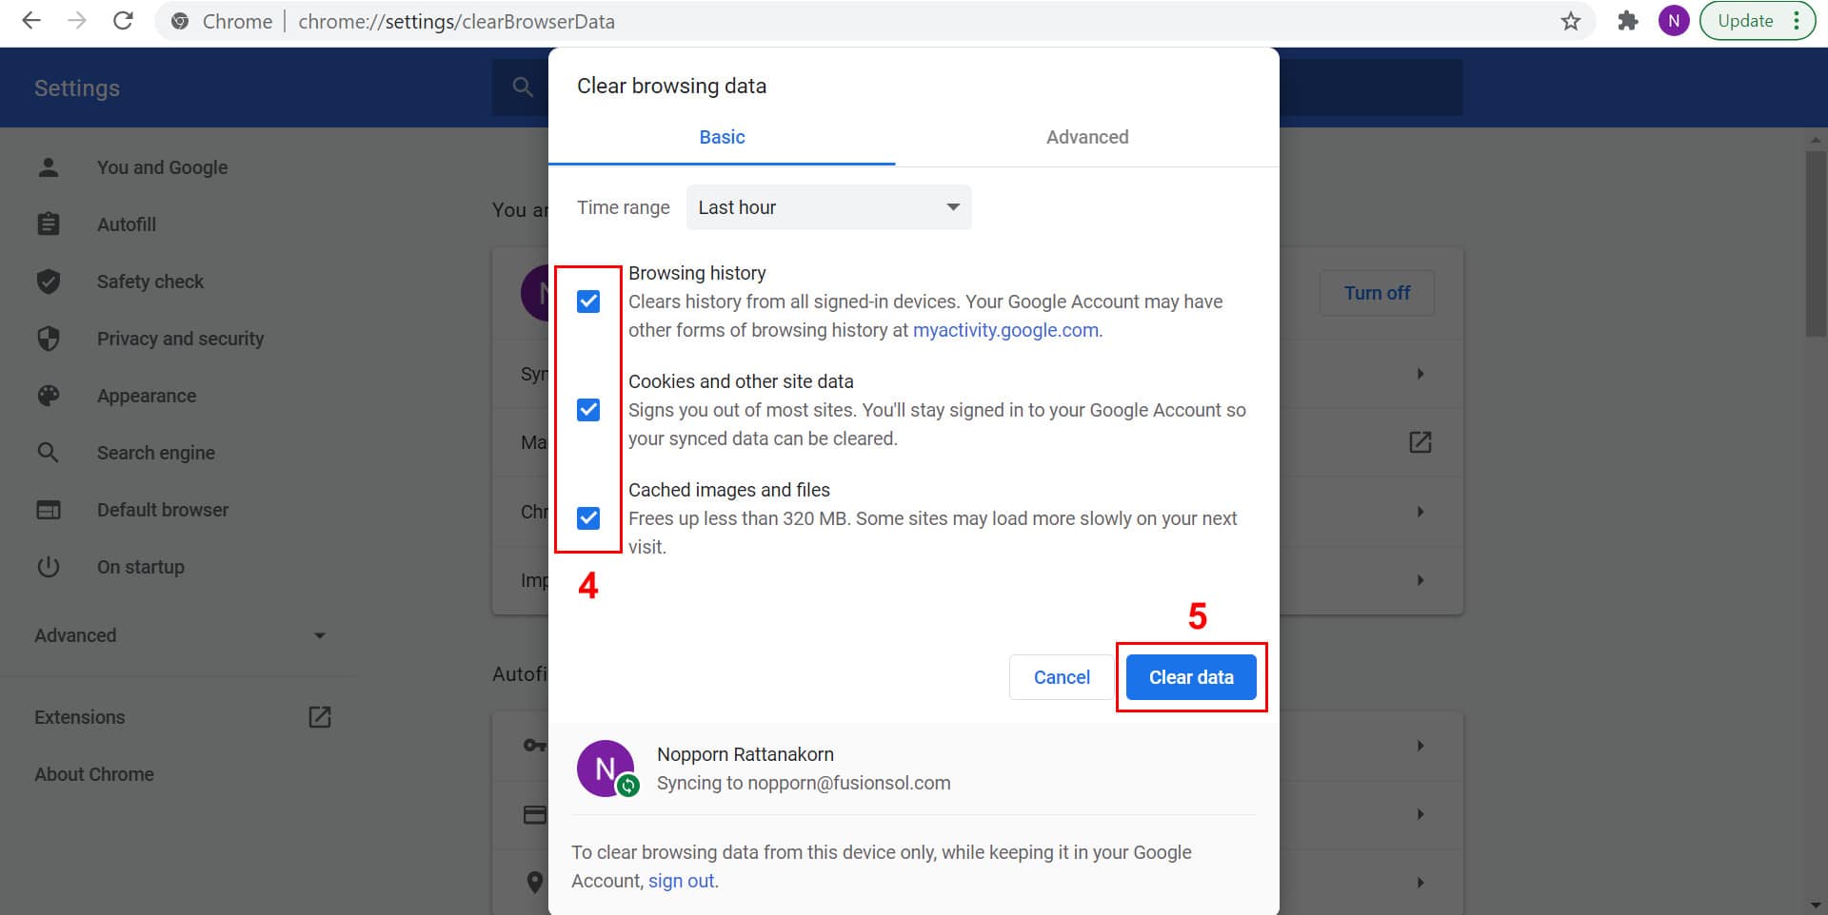Open the myactivity.google.com link
The image size is (1828, 915).
click(x=1005, y=330)
